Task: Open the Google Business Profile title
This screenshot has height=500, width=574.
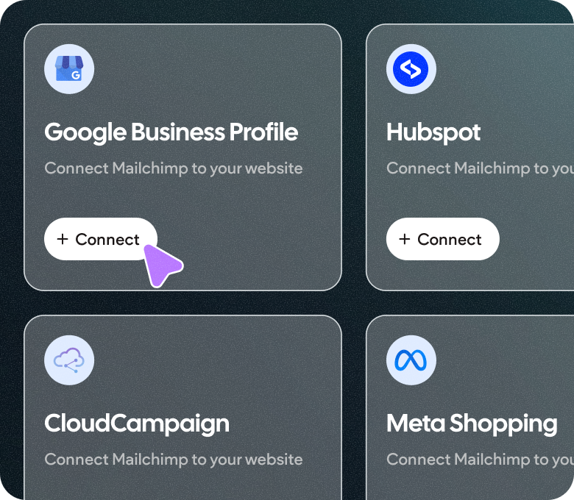Action: [x=171, y=132]
